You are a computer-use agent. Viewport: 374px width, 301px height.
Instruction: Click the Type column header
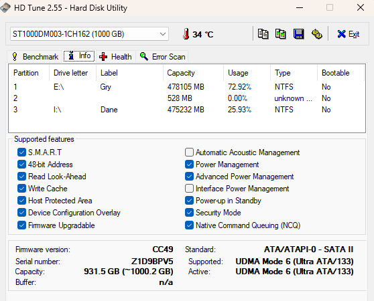click(x=294, y=73)
